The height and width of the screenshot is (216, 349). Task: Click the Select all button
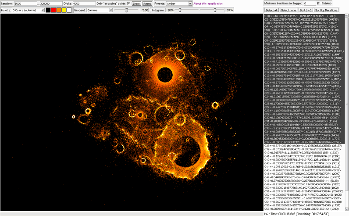[x=271, y=10]
